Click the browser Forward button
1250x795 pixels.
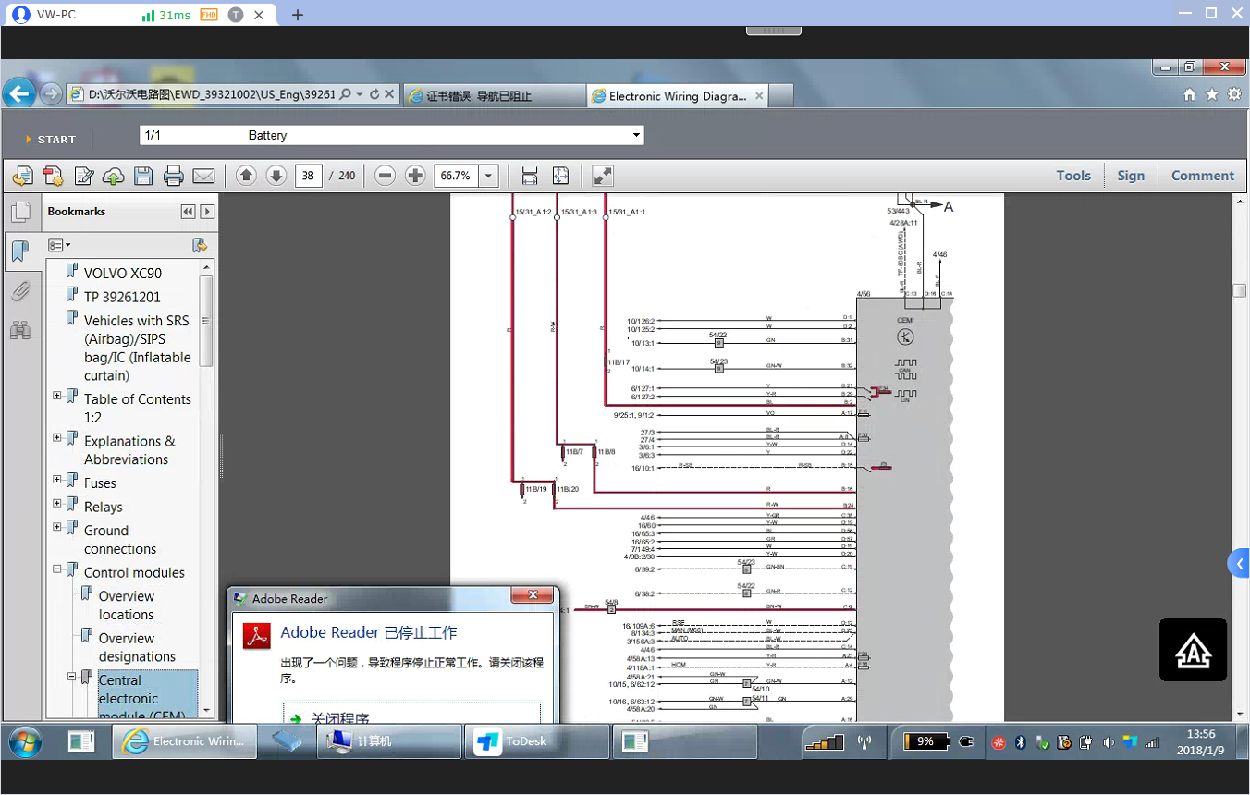(x=51, y=93)
